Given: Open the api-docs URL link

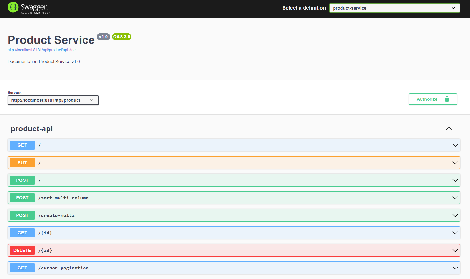Looking at the screenshot, I should pyautogui.click(x=42, y=50).
